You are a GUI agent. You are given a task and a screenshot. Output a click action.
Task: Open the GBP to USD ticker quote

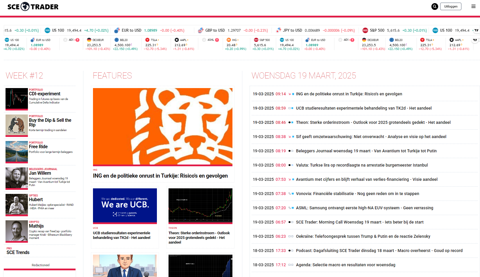(233, 30)
